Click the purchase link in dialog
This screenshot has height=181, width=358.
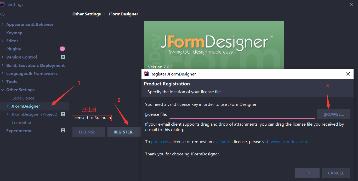159,142
